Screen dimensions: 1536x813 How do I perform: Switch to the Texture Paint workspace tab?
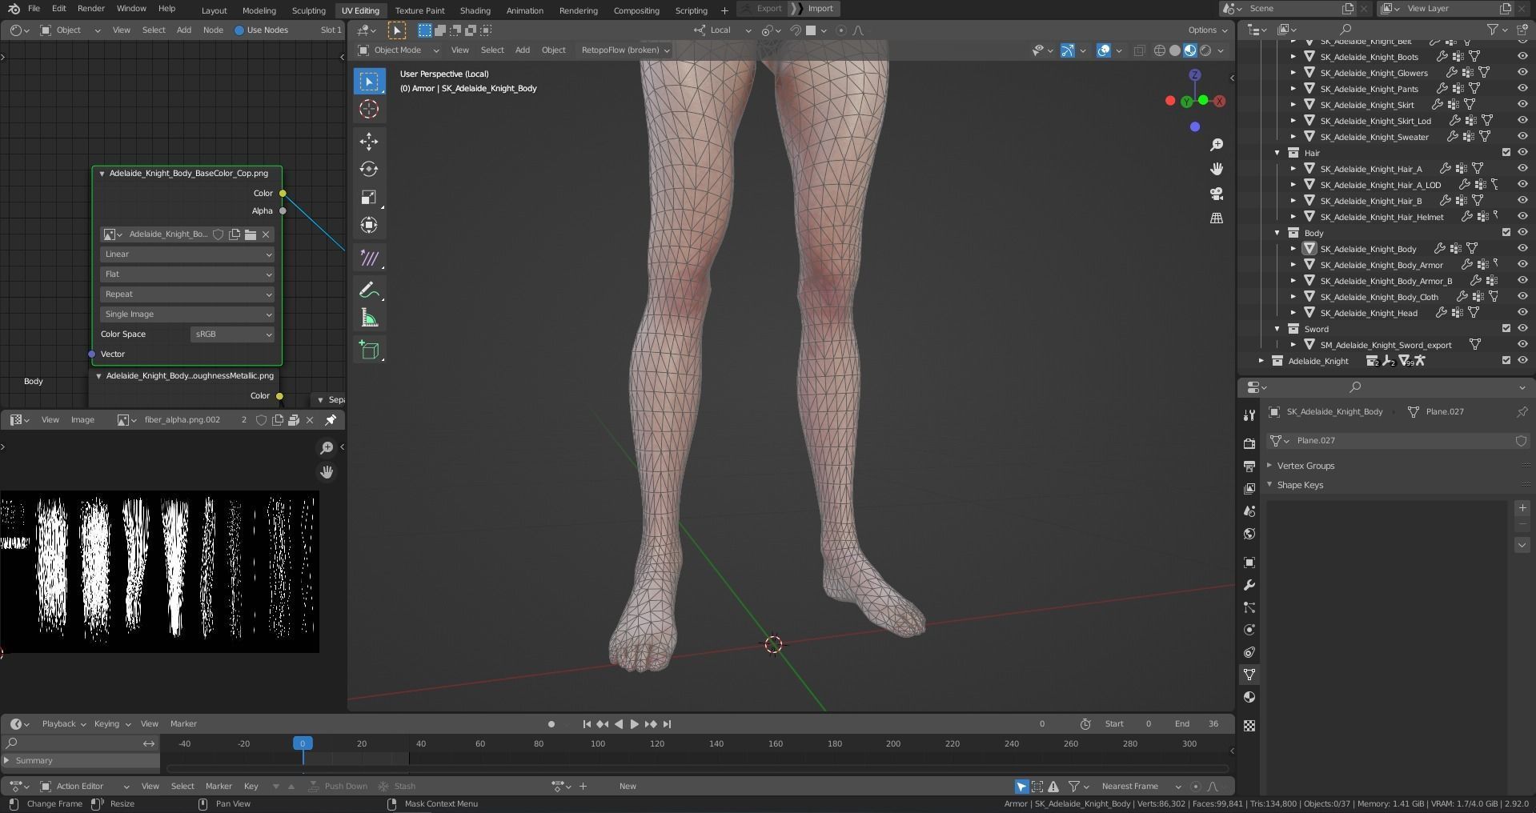(x=419, y=10)
